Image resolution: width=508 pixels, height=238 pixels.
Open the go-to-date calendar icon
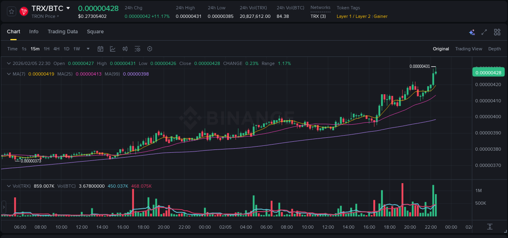(100, 49)
